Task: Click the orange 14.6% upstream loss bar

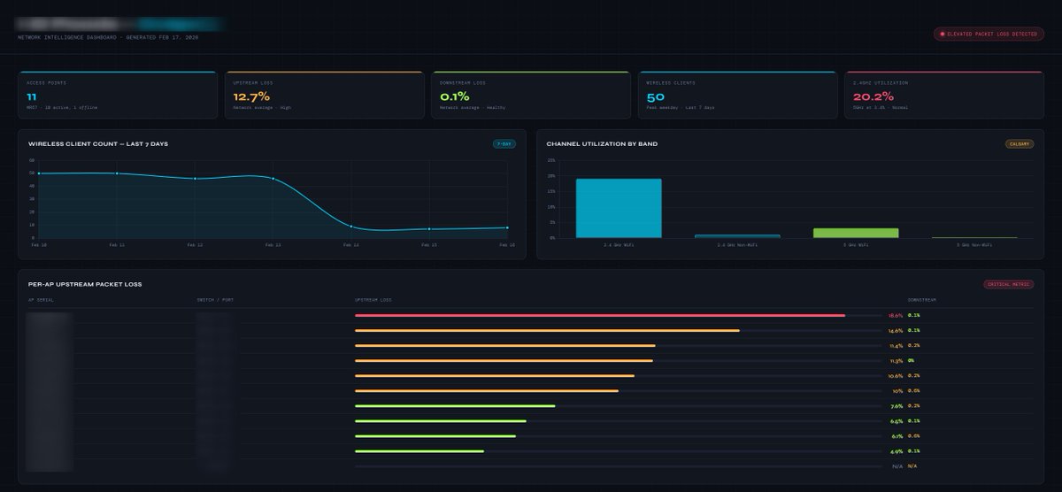Action: (x=547, y=330)
